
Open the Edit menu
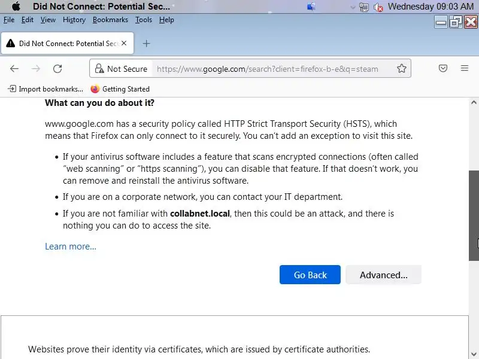pyautogui.click(x=27, y=20)
